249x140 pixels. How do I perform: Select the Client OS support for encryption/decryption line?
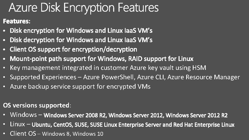point(73,49)
